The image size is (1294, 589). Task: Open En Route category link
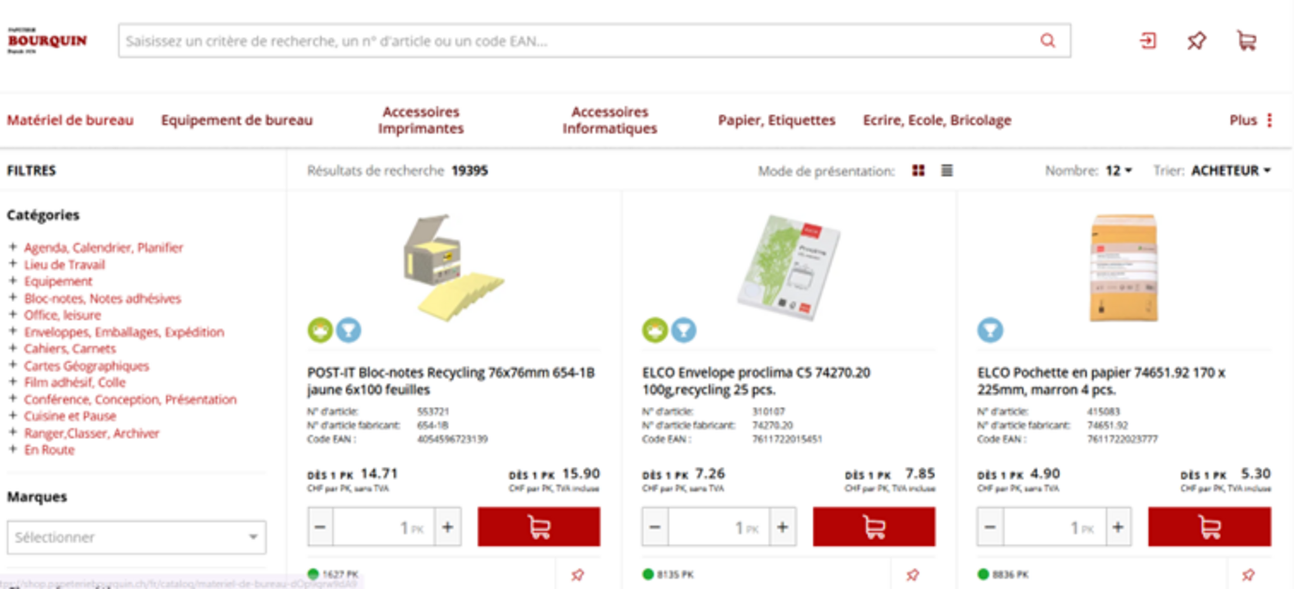49,450
